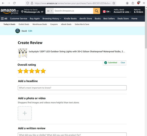The image size is (147, 136).
Task: Click the Amazon.ca prime logo
Action: (9, 11)
